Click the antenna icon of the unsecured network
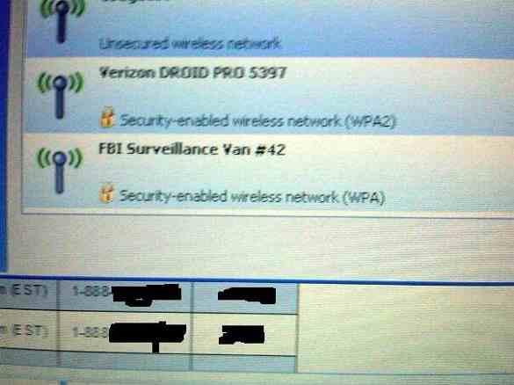This screenshot has height=385, width=514. click(x=62, y=22)
